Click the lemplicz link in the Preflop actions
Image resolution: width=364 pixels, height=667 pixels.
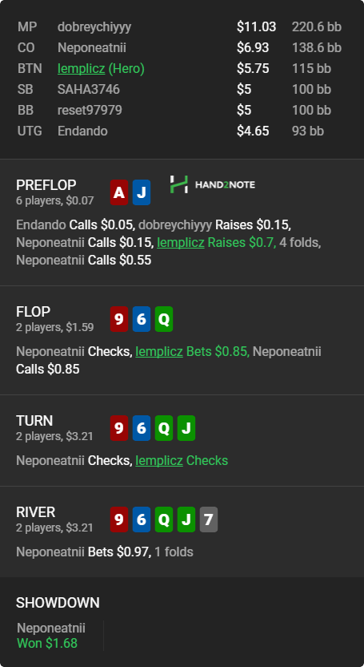[181, 242]
